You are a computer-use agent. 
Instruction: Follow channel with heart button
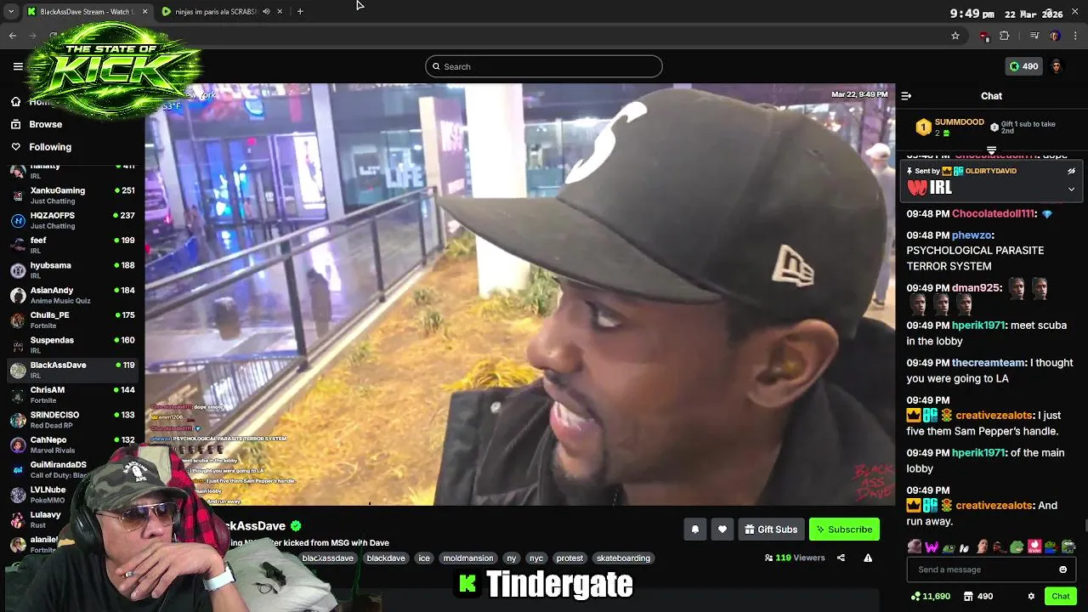722,530
